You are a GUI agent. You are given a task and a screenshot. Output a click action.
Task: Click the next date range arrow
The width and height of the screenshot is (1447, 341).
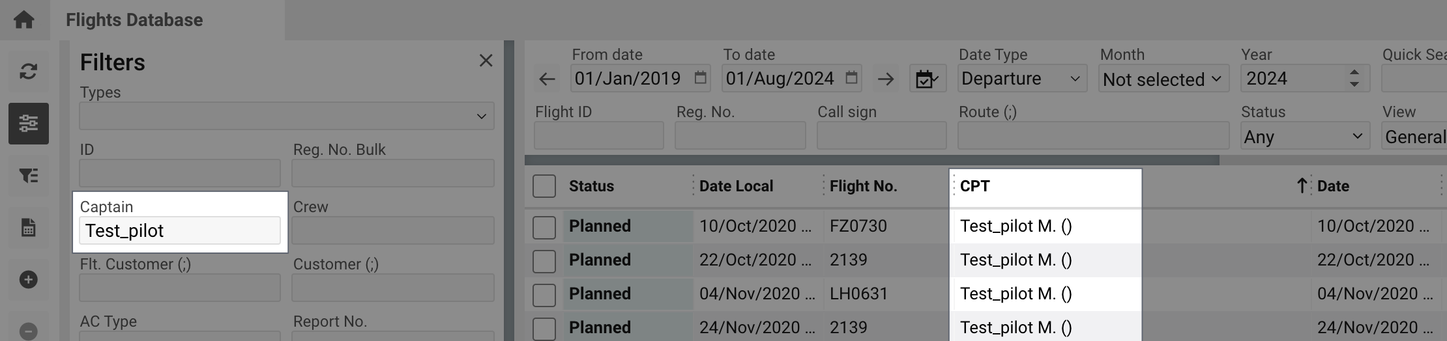tap(885, 79)
